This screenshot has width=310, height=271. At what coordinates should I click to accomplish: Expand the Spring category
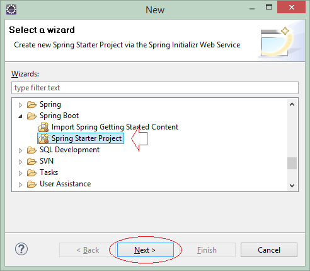pyautogui.click(x=20, y=105)
